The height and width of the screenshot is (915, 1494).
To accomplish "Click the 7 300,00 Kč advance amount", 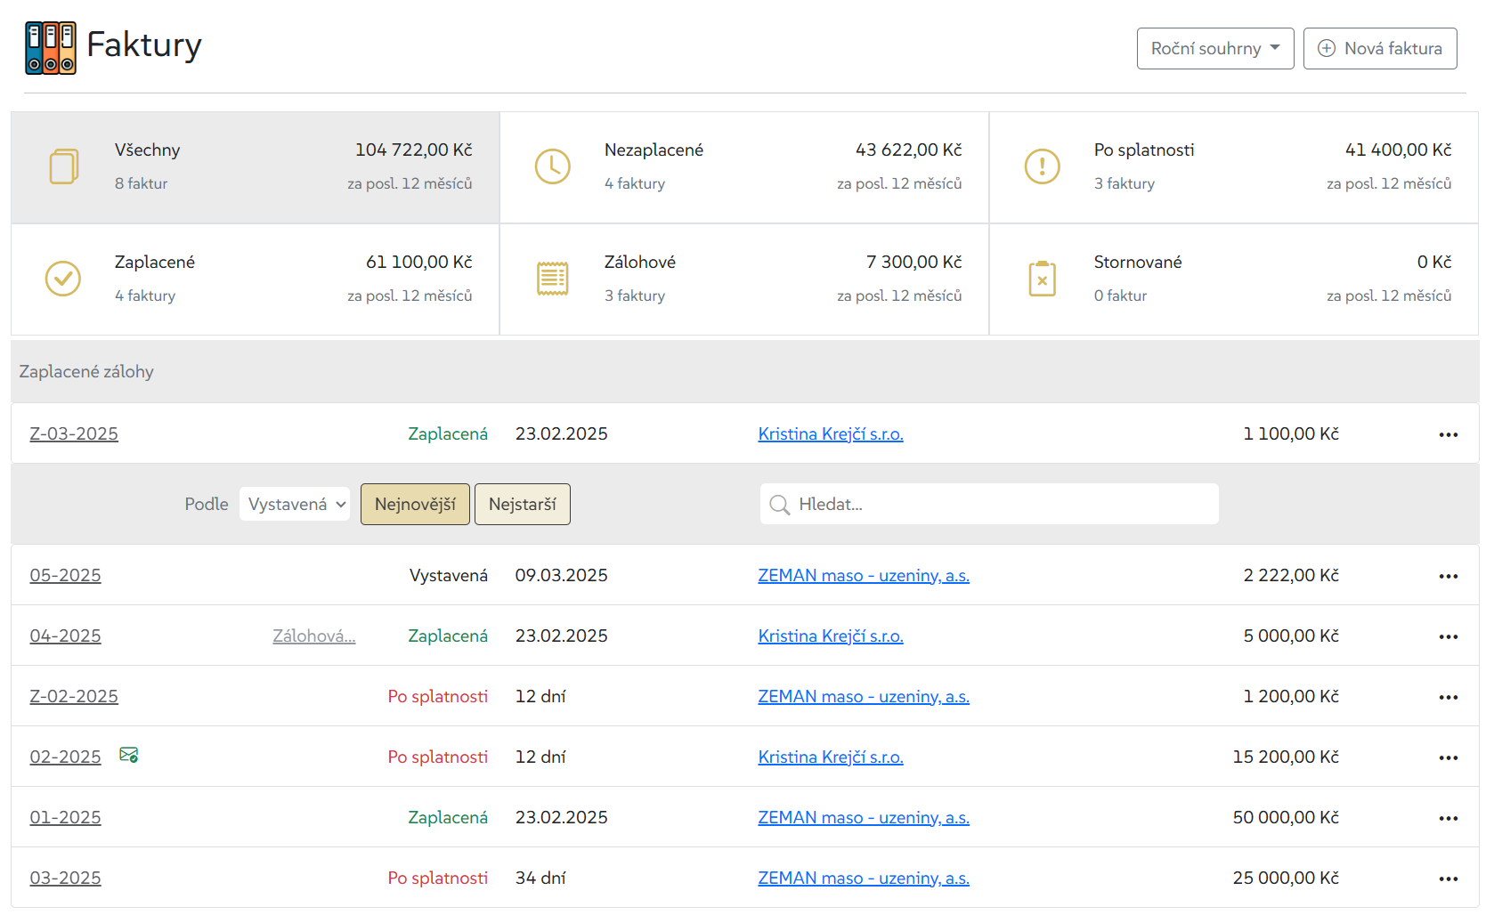I will [x=914, y=262].
